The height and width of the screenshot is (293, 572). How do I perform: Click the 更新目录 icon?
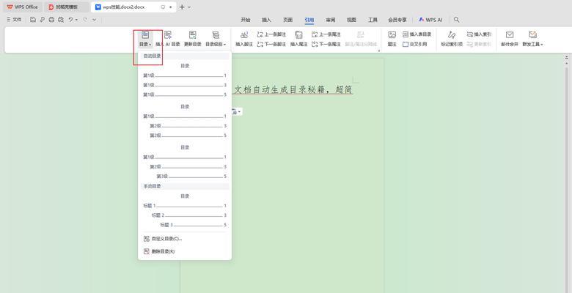coord(193,35)
